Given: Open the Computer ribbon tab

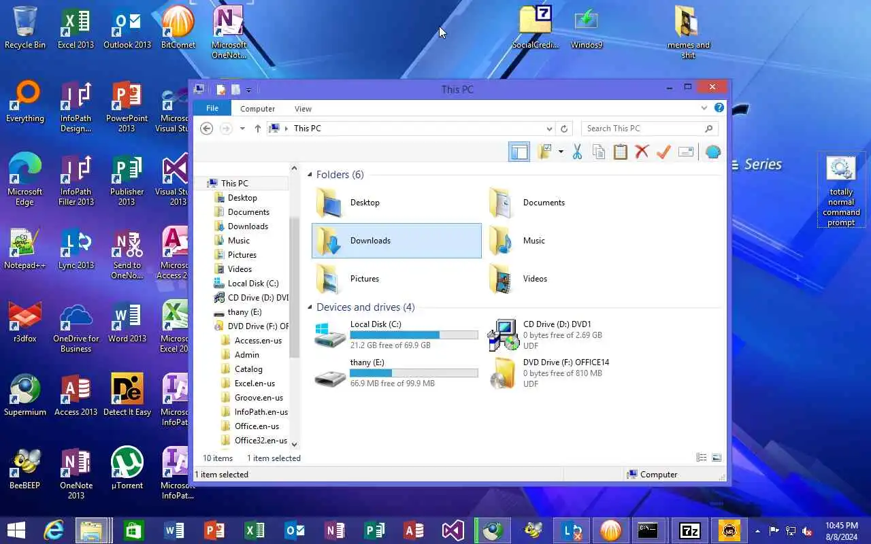Looking at the screenshot, I should coord(257,109).
